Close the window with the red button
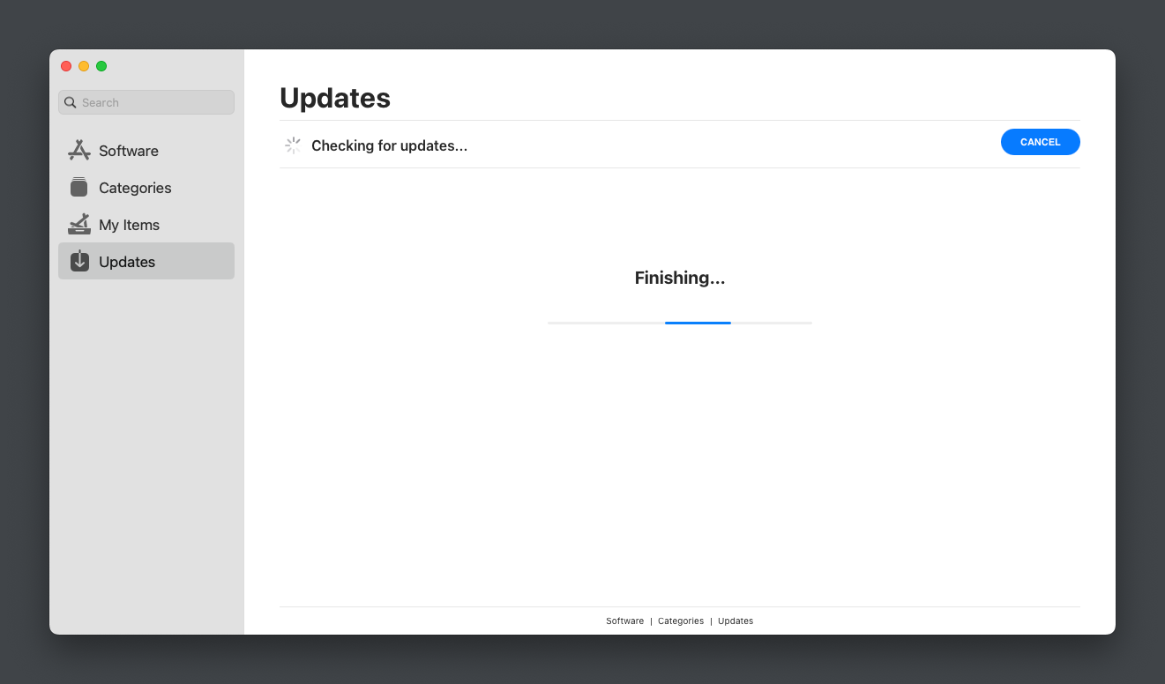The height and width of the screenshot is (684, 1165). pyautogui.click(x=66, y=66)
